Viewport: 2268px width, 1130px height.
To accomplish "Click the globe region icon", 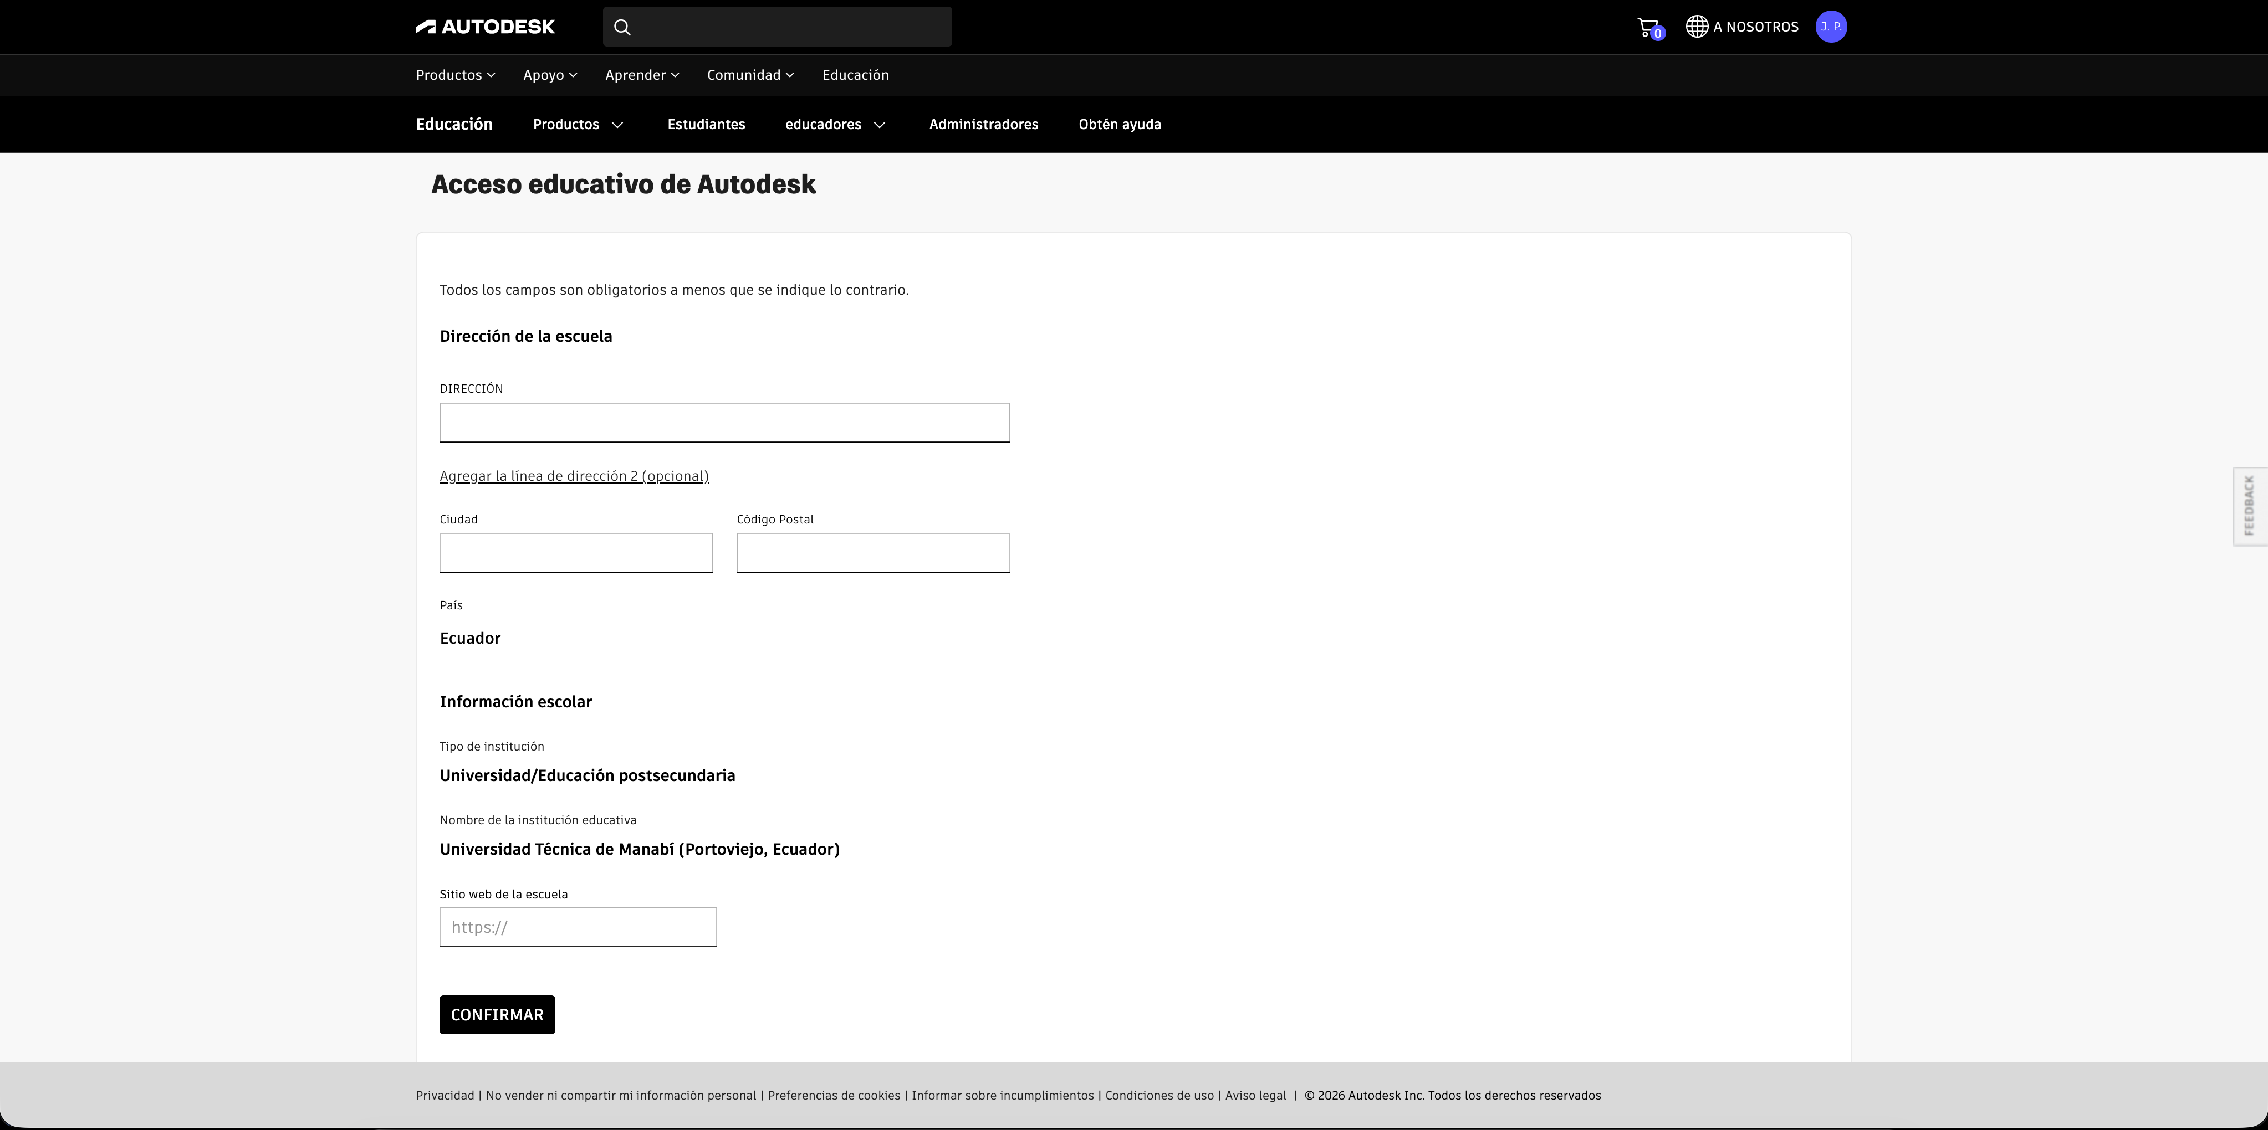I will [x=1697, y=27].
